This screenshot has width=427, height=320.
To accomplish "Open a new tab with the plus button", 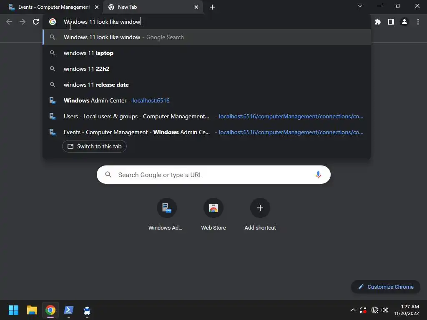I will [212, 7].
